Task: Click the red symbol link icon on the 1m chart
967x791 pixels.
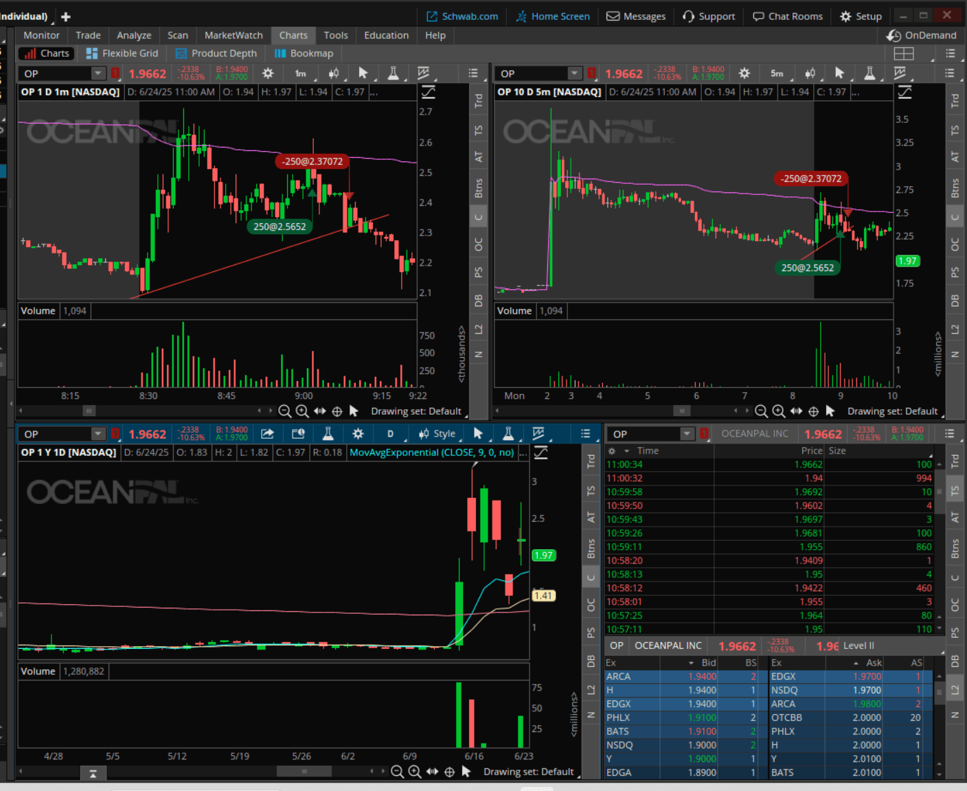Action: [115, 73]
